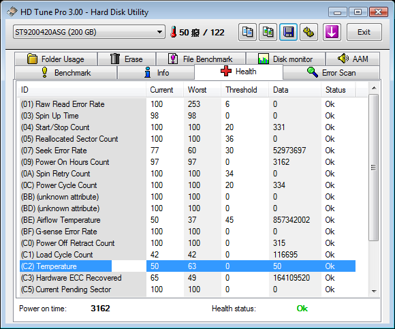Select the (09) Power On Hours Count row

tap(188, 162)
